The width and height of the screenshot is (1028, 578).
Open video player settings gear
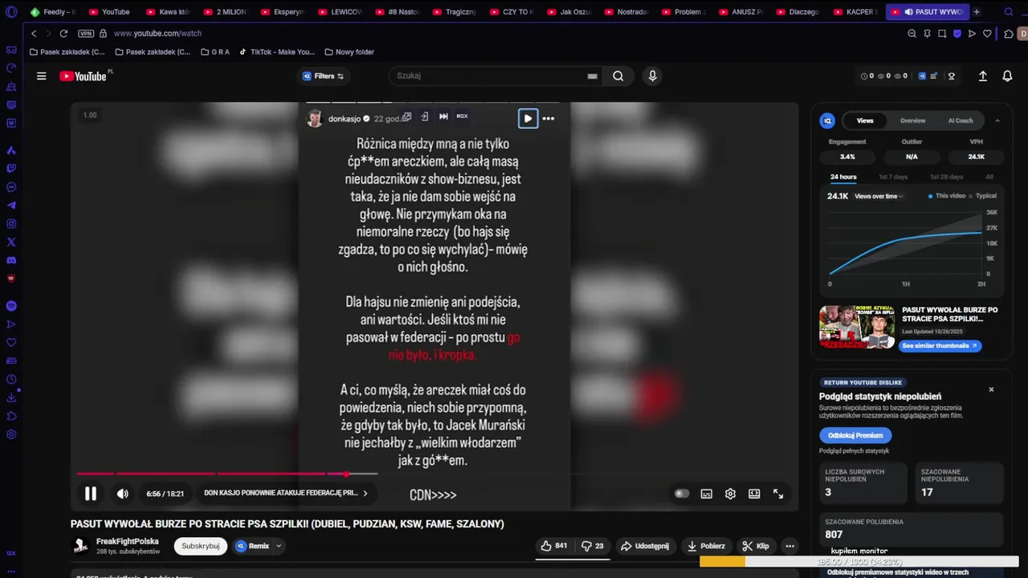(730, 494)
